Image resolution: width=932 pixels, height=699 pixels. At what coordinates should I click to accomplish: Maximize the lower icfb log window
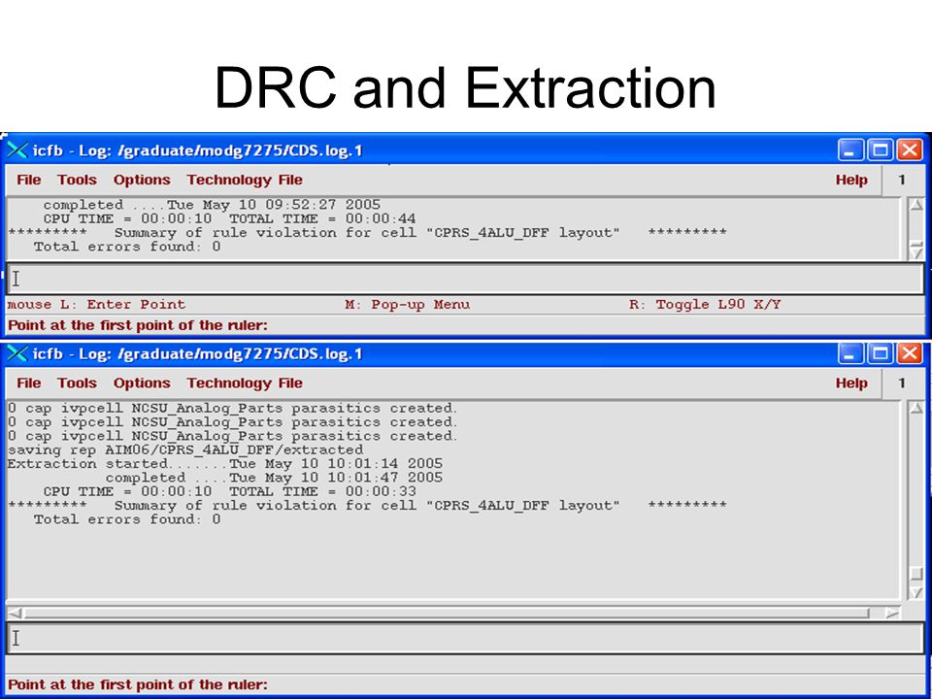coord(880,353)
